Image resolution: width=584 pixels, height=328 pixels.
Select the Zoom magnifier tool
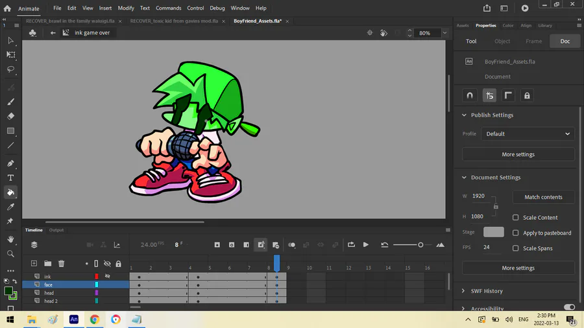[x=10, y=253]
